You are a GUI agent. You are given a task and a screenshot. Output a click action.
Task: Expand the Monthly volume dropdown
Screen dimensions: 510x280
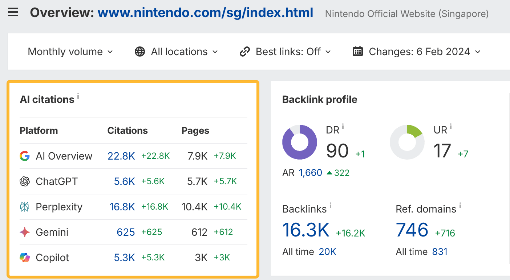[70, 52]
